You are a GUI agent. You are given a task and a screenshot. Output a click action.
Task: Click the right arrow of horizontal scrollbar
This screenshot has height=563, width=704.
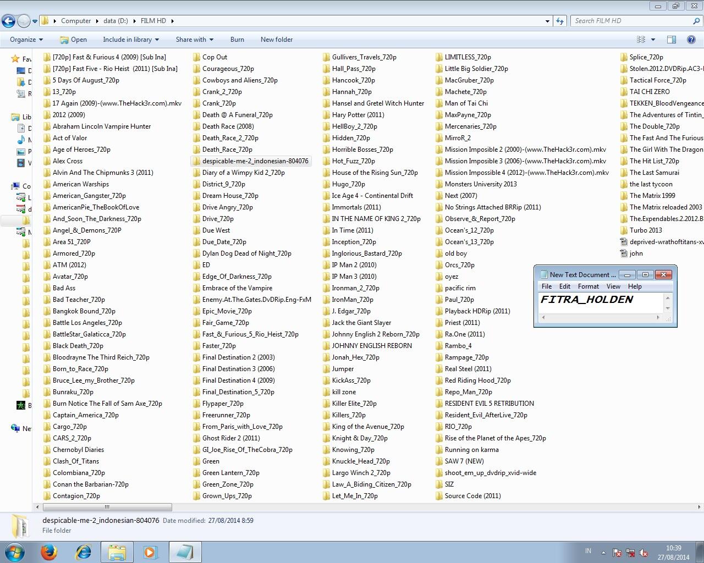coord(699,507)
